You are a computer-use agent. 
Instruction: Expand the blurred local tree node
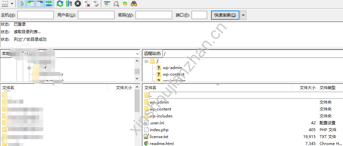click(x=29, y=68)
